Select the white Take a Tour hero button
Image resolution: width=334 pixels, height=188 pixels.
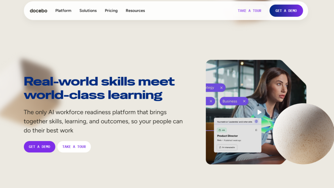74,147
